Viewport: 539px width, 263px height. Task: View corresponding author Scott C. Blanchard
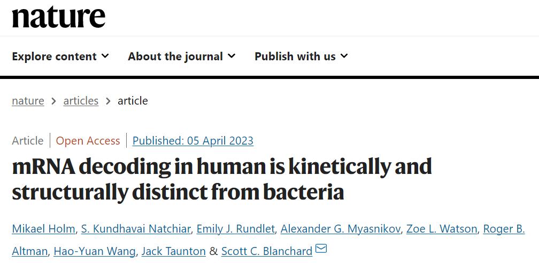(x=266, y=251)
